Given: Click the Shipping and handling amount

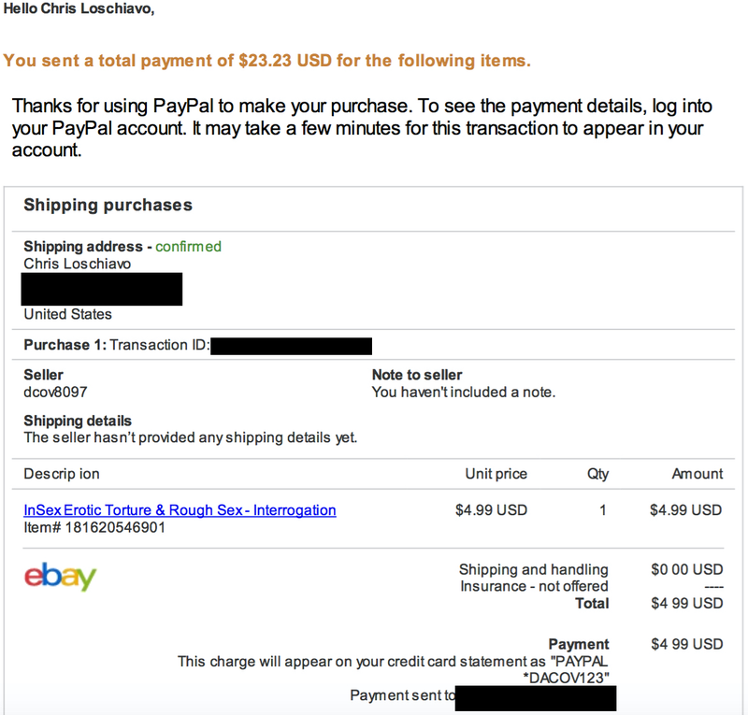Looking at the screenshot, I should pos(687,569).
